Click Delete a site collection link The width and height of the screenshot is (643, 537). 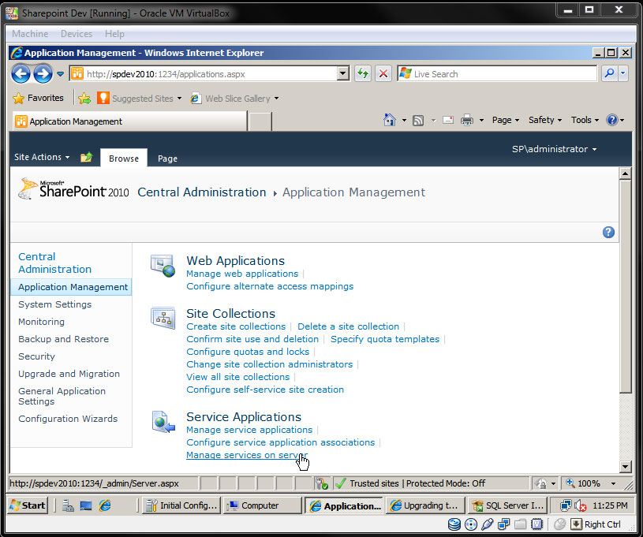tap(348, 326)
